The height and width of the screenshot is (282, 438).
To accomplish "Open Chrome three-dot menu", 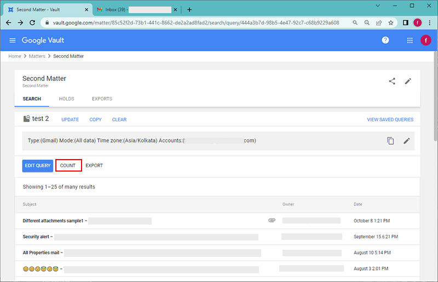I will pos(430,22).
